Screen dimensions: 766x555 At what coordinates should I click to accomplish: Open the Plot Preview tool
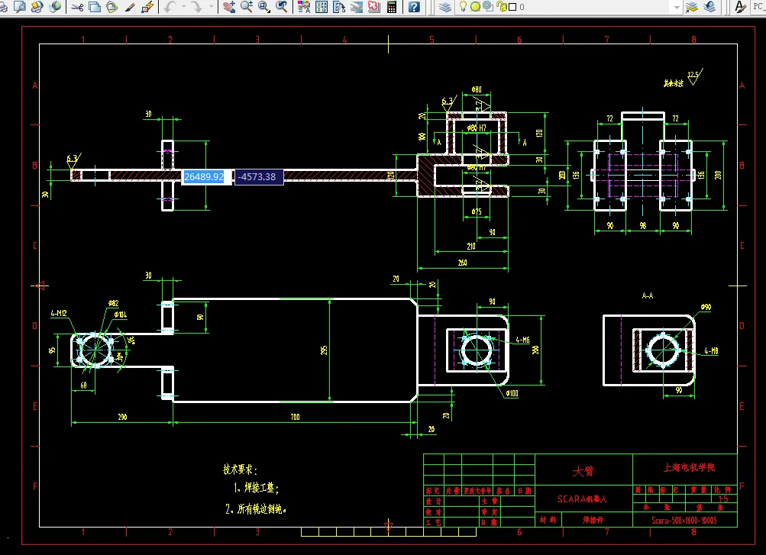click(20, 7)
